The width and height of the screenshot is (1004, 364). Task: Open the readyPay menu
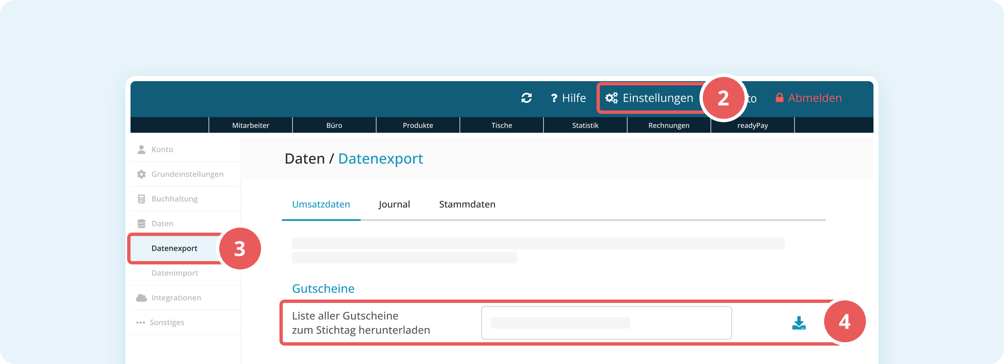[x=753, y=125]
